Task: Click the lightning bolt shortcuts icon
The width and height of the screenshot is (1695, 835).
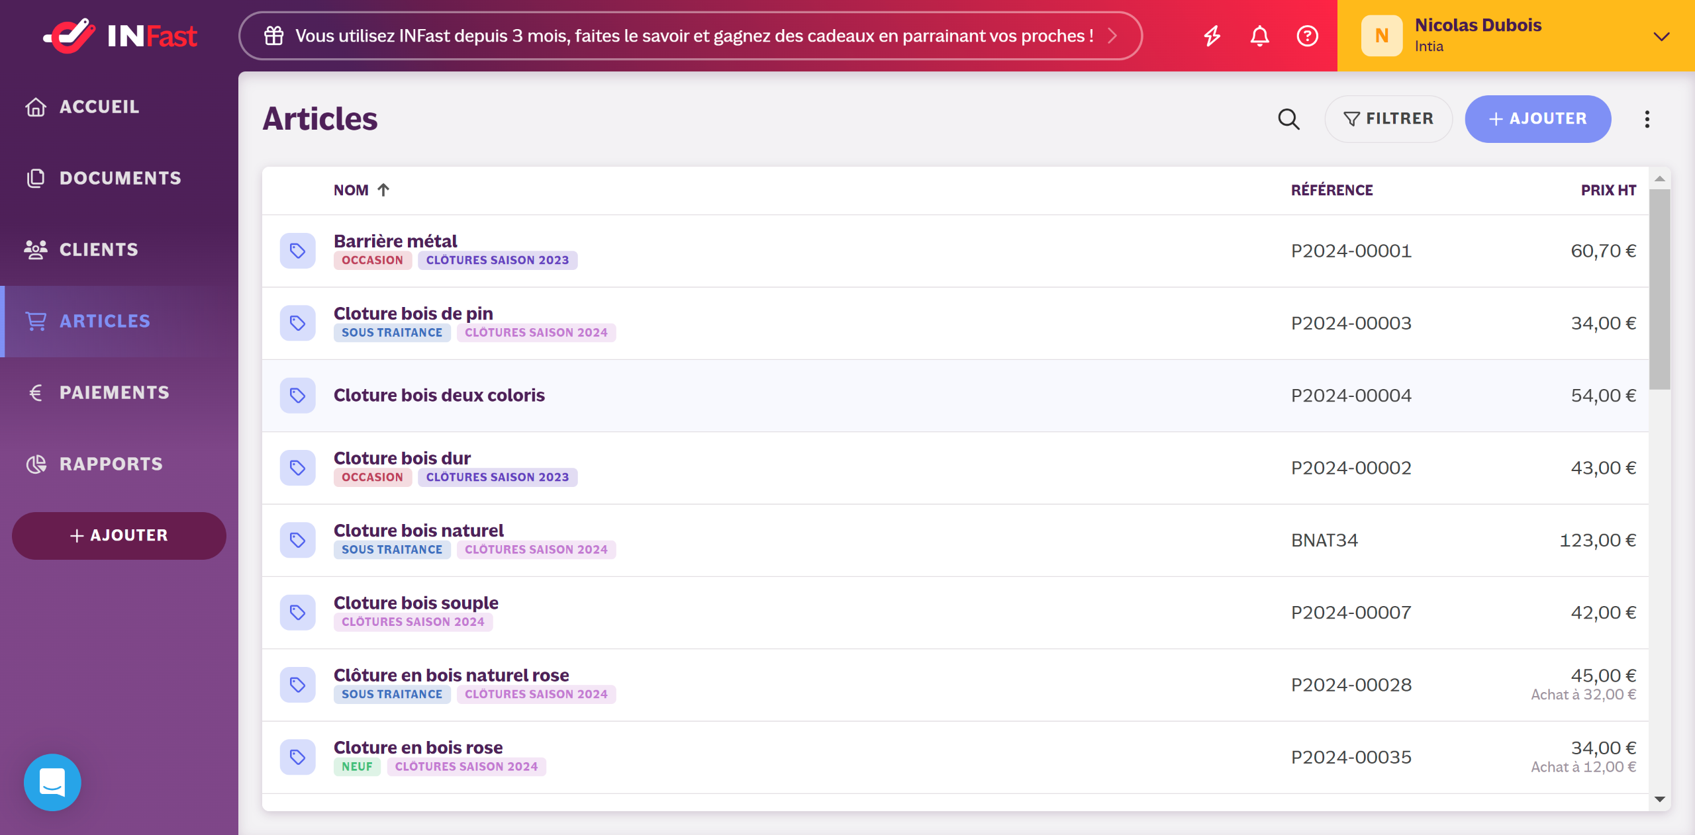Action: click(1212, 36)
